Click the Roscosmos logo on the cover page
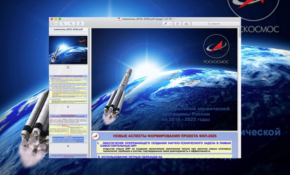 (216, 49)
